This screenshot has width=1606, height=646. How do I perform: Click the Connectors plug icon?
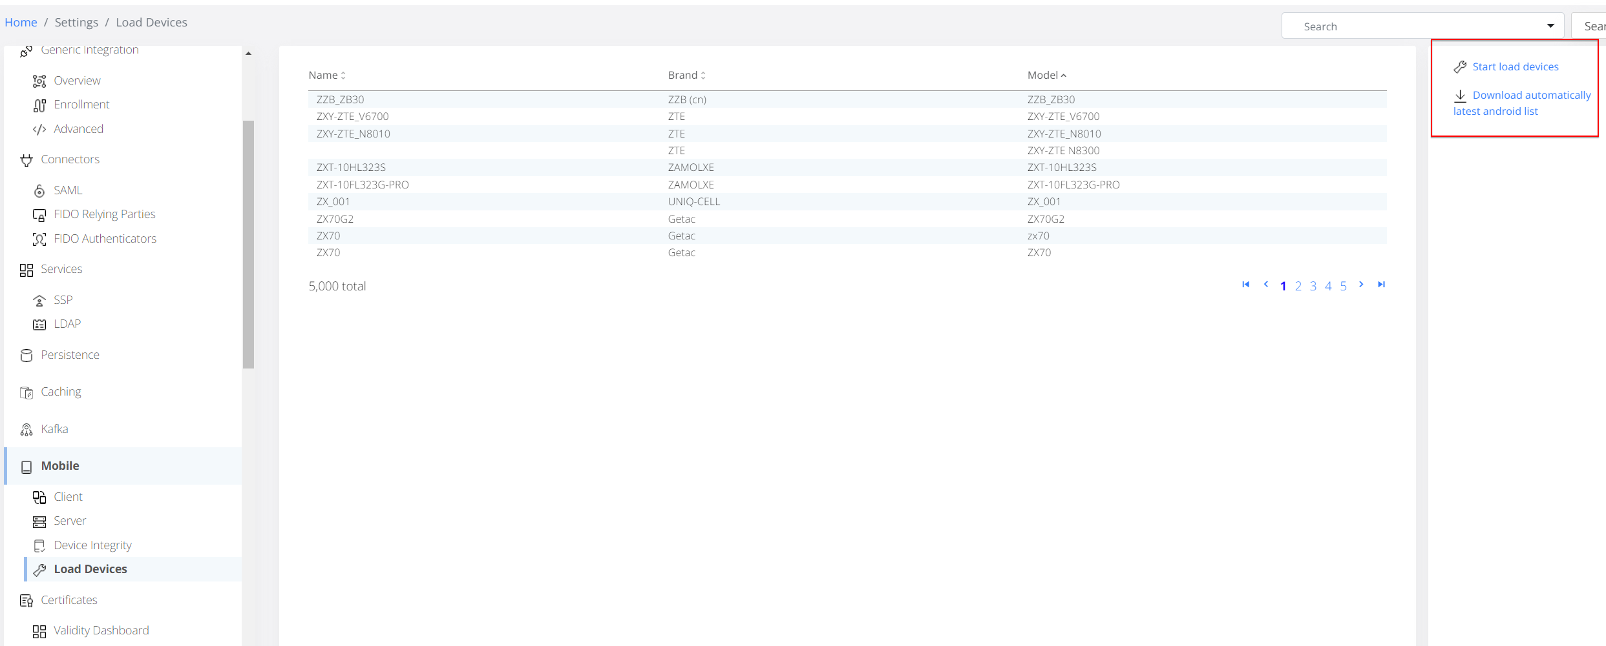26,160
